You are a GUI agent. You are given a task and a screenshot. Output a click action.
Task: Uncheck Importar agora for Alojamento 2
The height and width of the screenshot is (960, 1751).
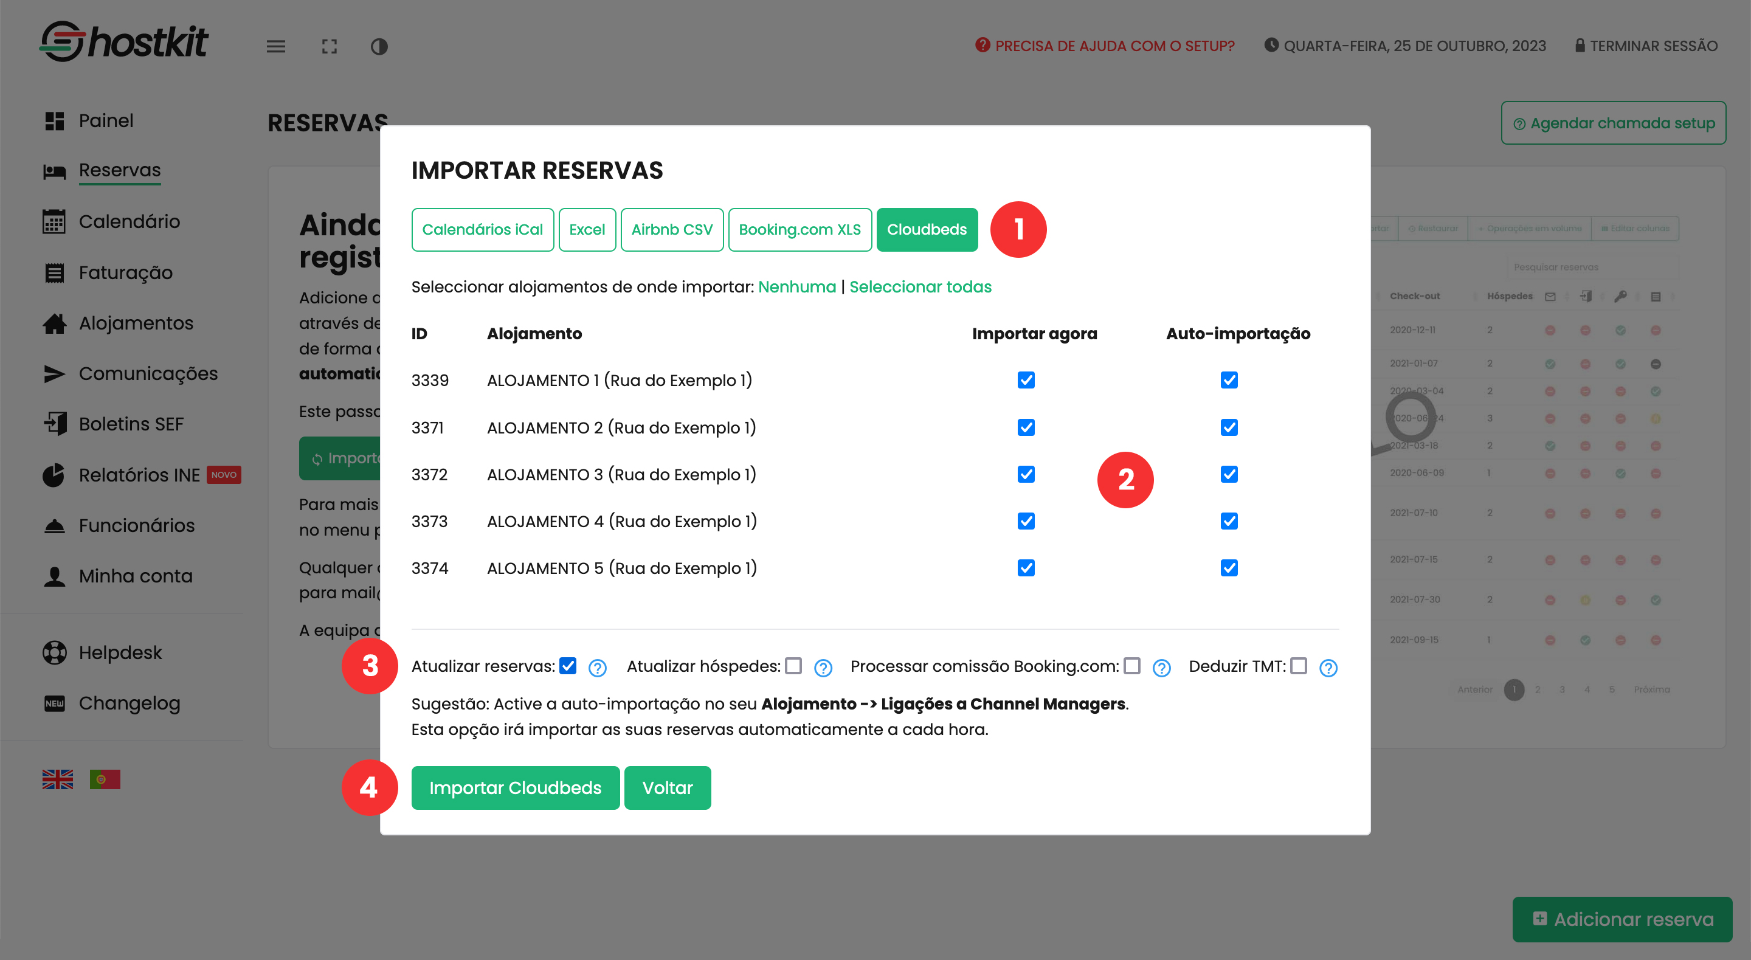[1026, 427]
